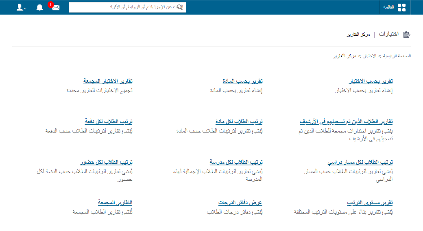Click description يُنشئ تقارير لترتيبات الطلاب حسب الدفعة

[x=89, y=131]
